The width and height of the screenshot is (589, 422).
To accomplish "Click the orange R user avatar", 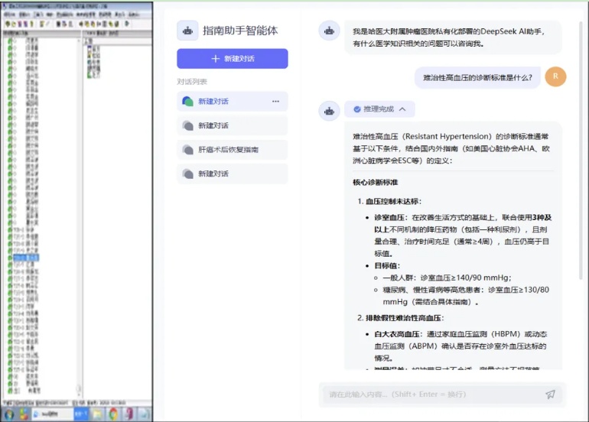I will (x=555, y=76).
